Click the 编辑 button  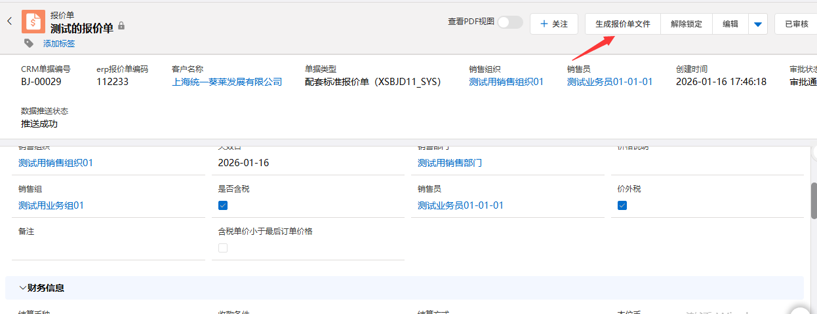tap(730, 24)
